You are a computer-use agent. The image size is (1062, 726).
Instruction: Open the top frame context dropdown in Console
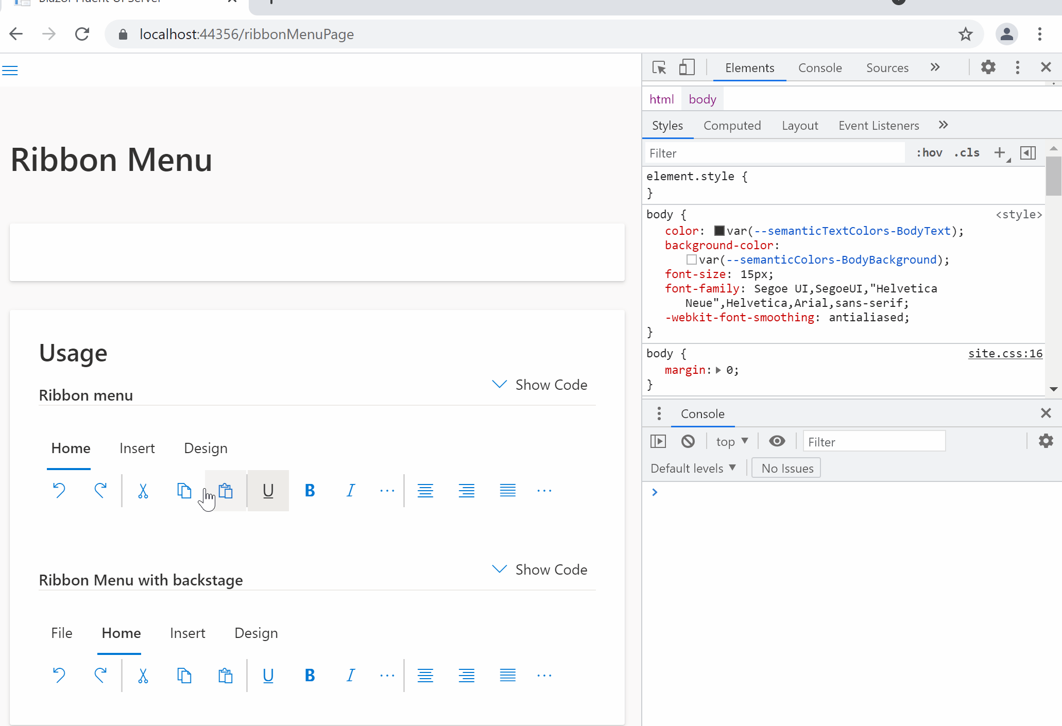[730, 441]
